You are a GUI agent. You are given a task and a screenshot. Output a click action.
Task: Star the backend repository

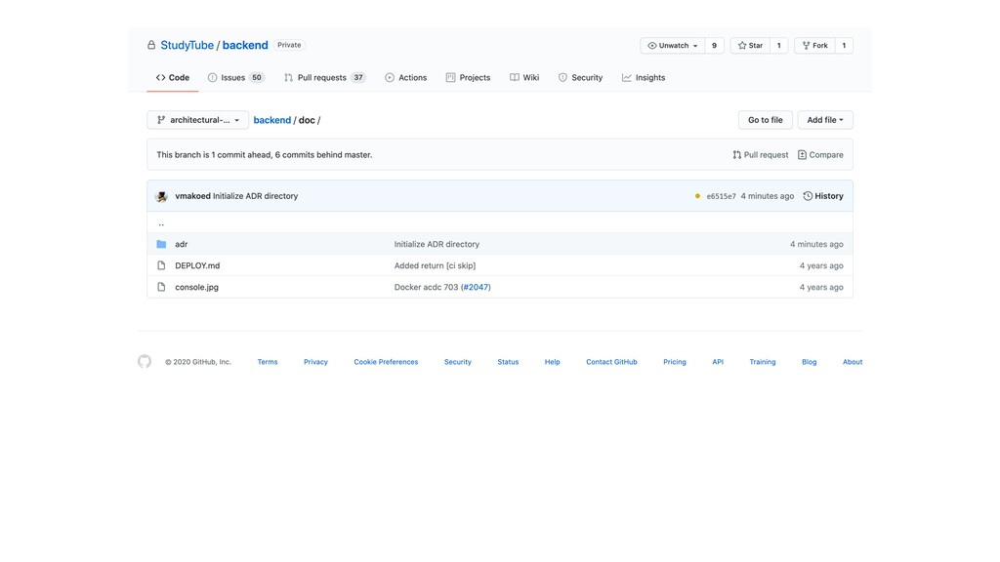pyautogui.click(x=750, y=46)
